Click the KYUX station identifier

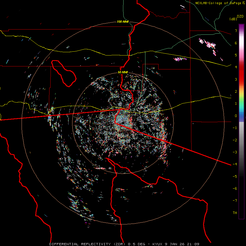(158, 244)
